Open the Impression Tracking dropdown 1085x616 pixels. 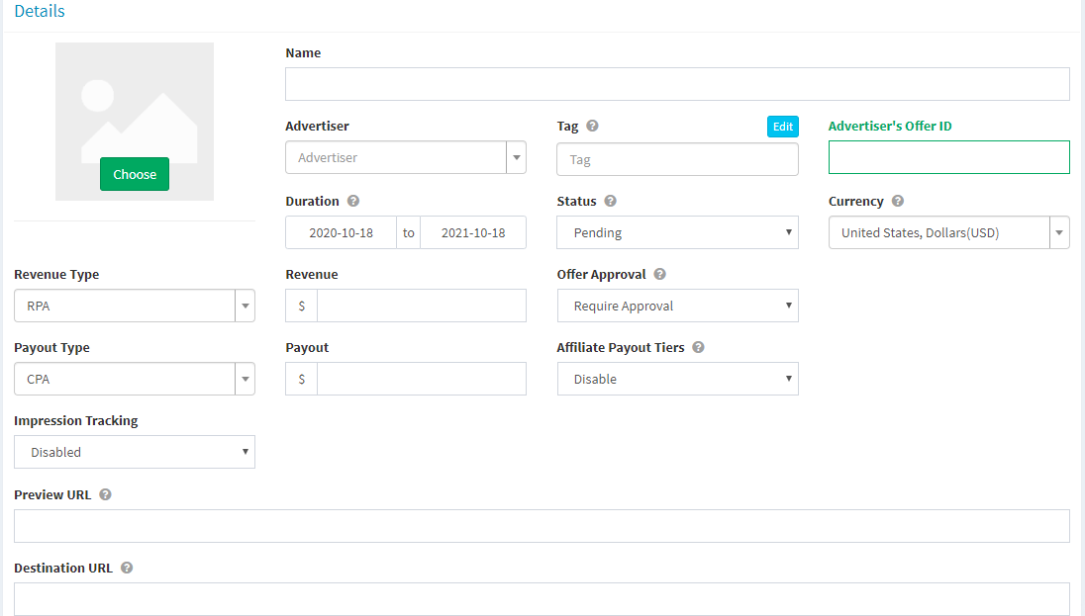(x=134, y=453)
